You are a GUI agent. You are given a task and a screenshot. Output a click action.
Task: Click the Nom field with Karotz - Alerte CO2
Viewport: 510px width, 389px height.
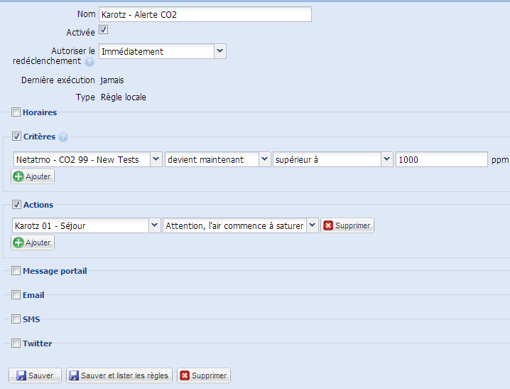tap(205, 15)
